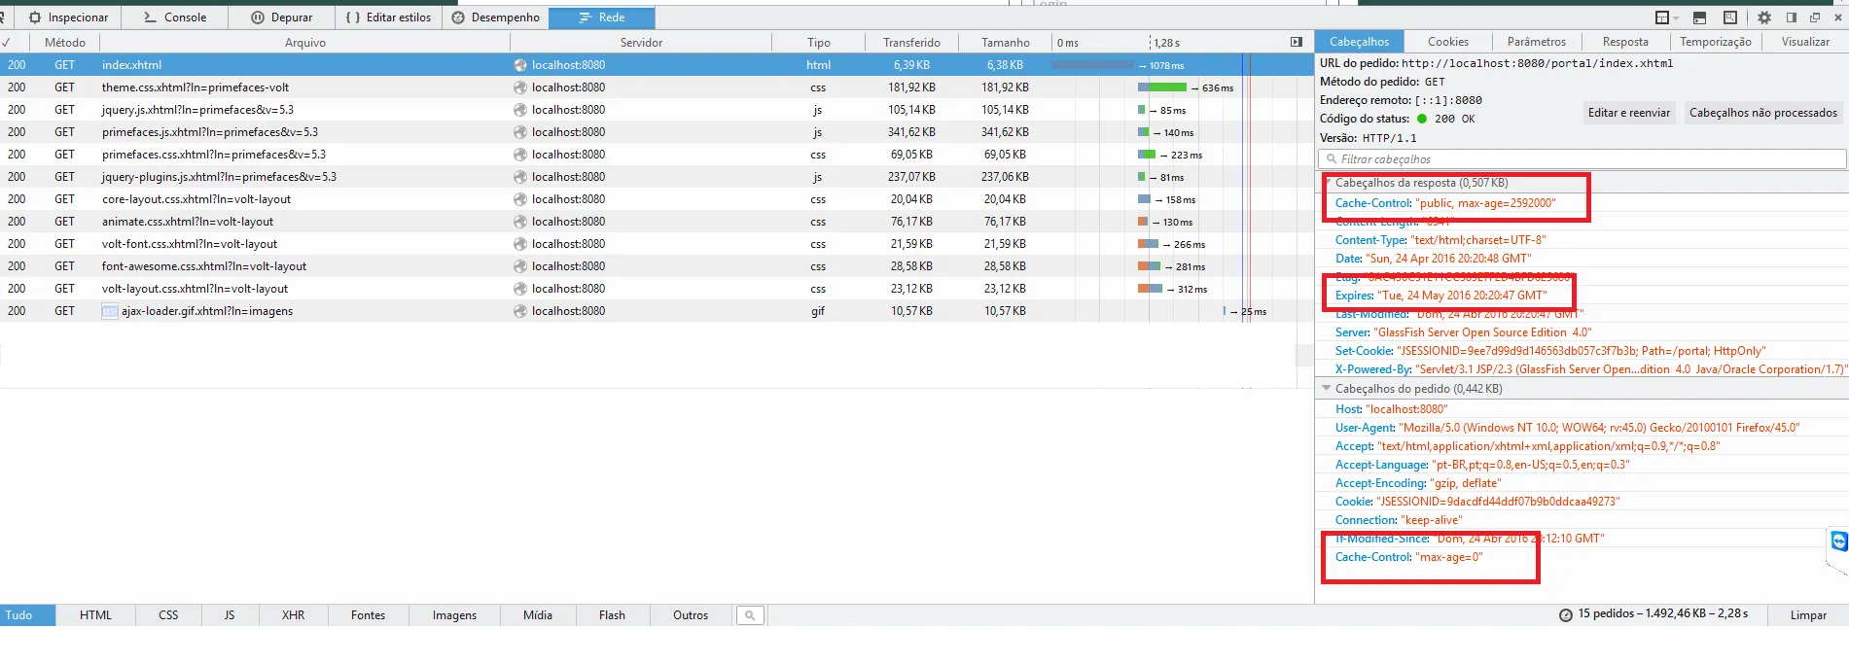1849x663 pixels.
Task: Filter requests by Mídia
Action: pos(538,615)
